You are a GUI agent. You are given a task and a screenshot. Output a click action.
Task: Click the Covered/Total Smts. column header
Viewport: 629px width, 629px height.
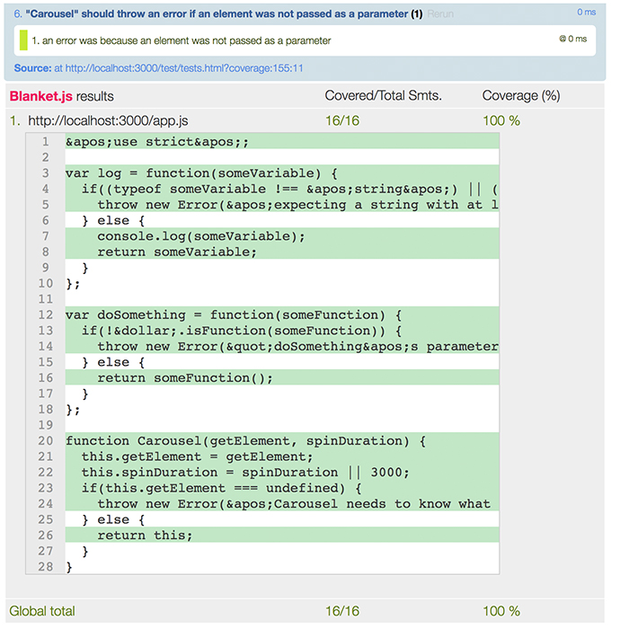click(x=383, y=96)
